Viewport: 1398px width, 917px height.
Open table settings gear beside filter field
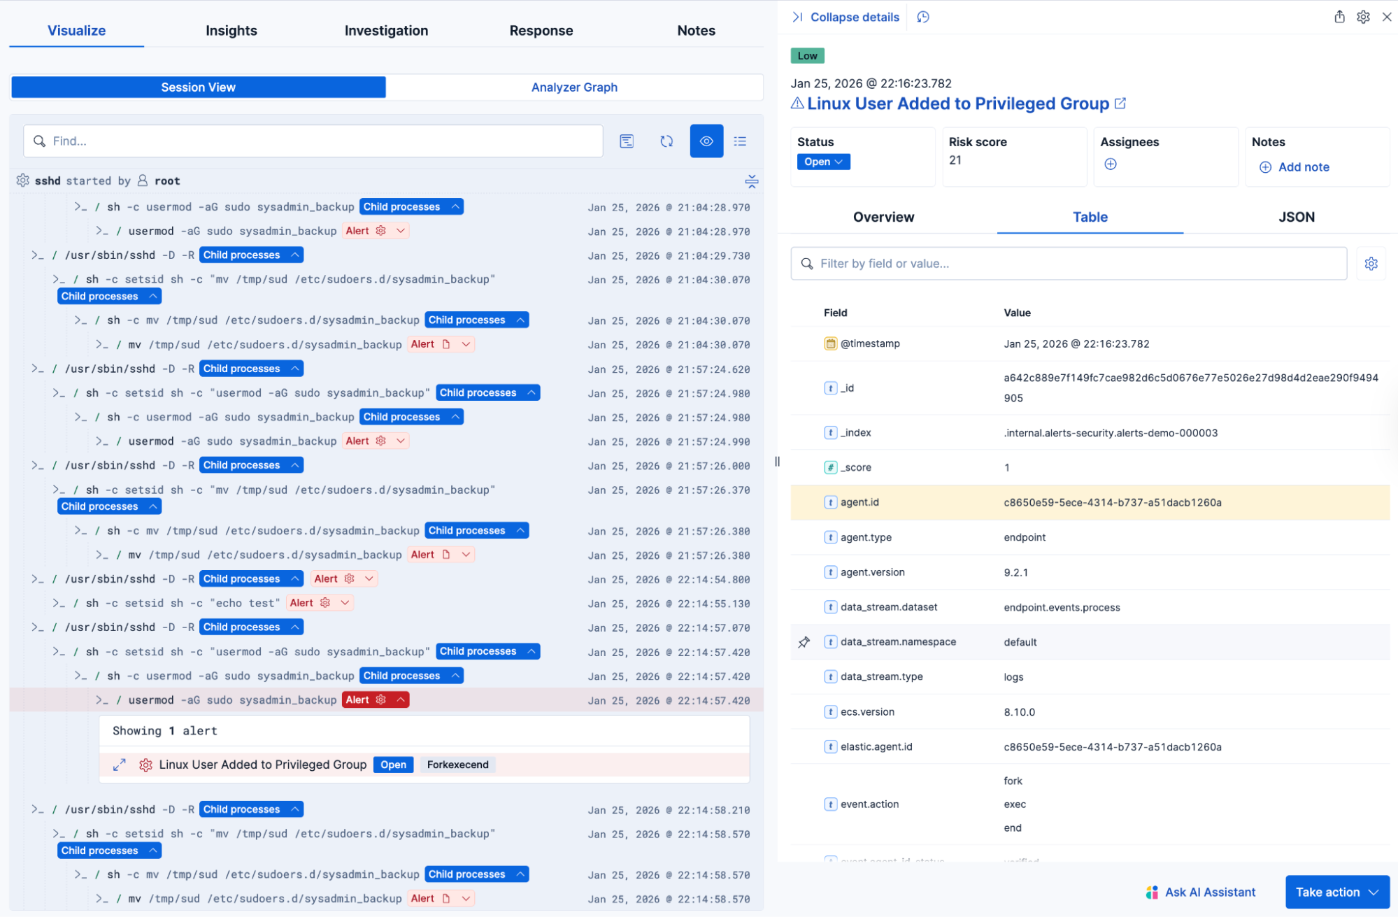(x=1371, y=264)
